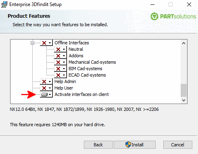Cancel the setup wizard
Viewport: 198px width, 154px height.
178,145
